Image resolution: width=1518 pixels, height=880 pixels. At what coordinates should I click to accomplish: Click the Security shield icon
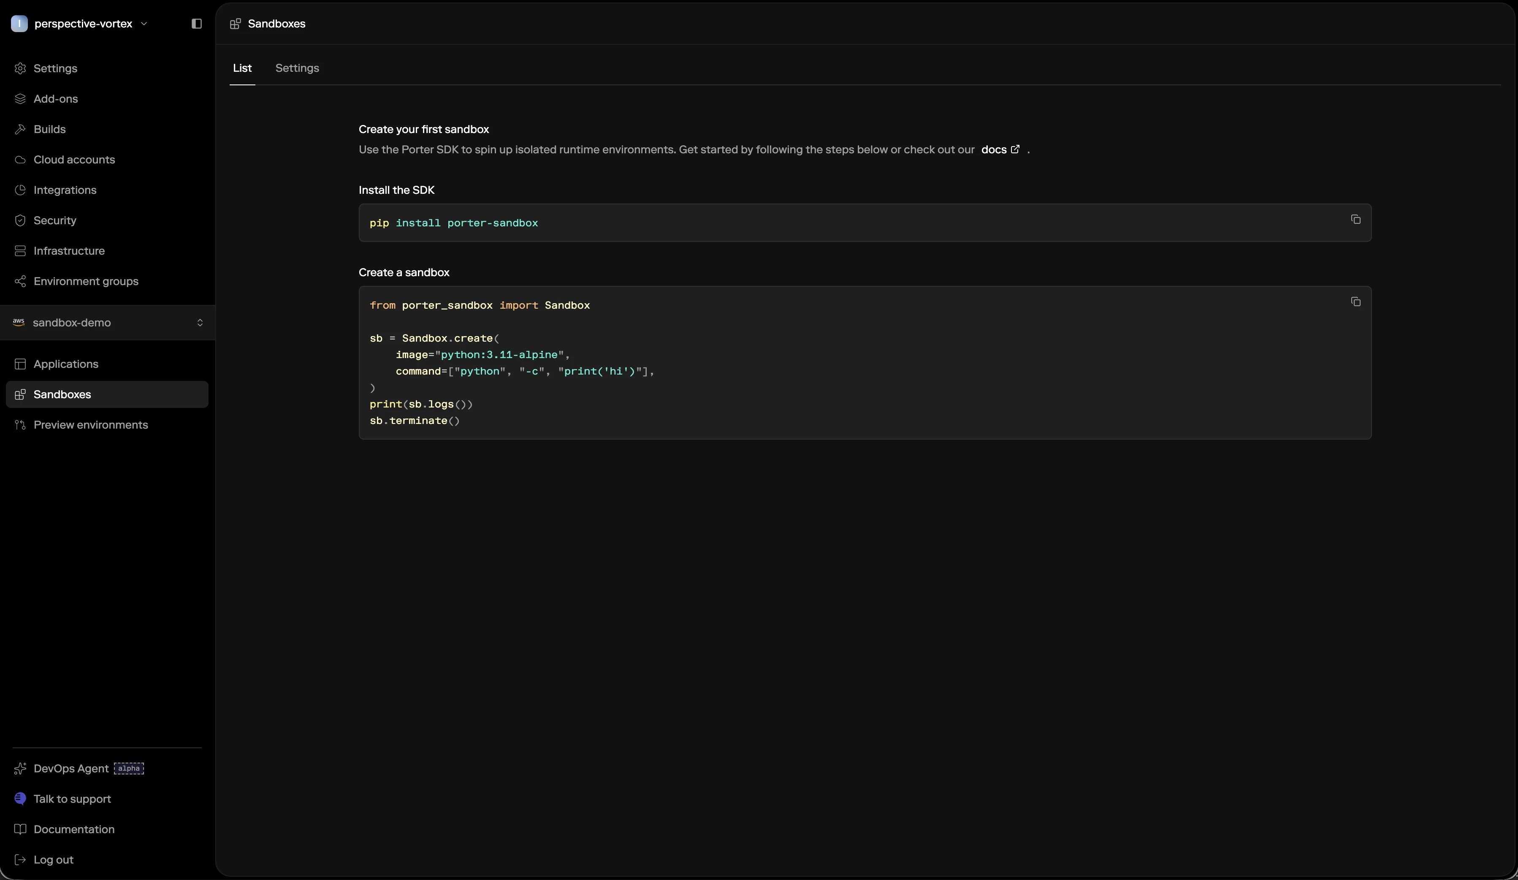click(x=20, y=220)
